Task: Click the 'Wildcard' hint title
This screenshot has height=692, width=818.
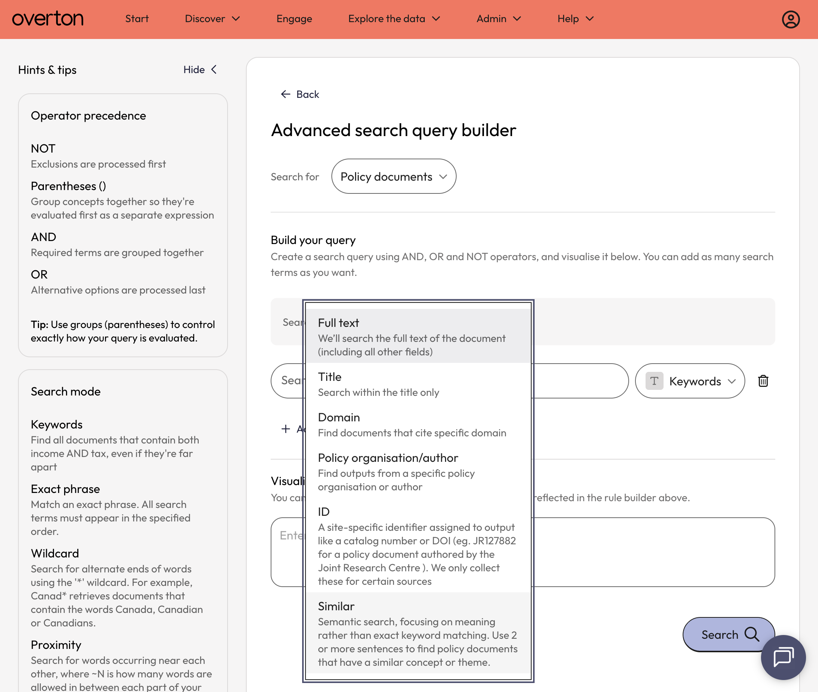Action: tap(55, 553)
